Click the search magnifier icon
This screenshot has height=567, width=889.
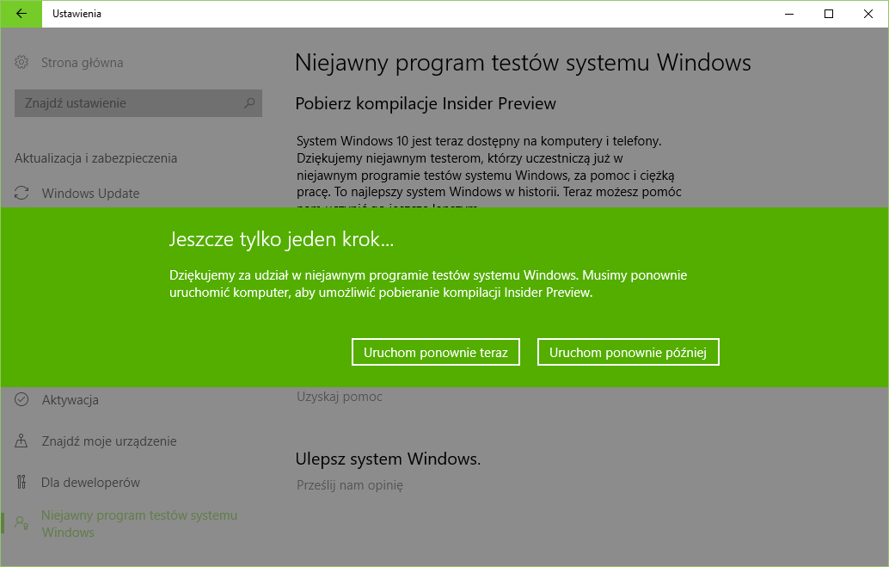click(249, 102)
